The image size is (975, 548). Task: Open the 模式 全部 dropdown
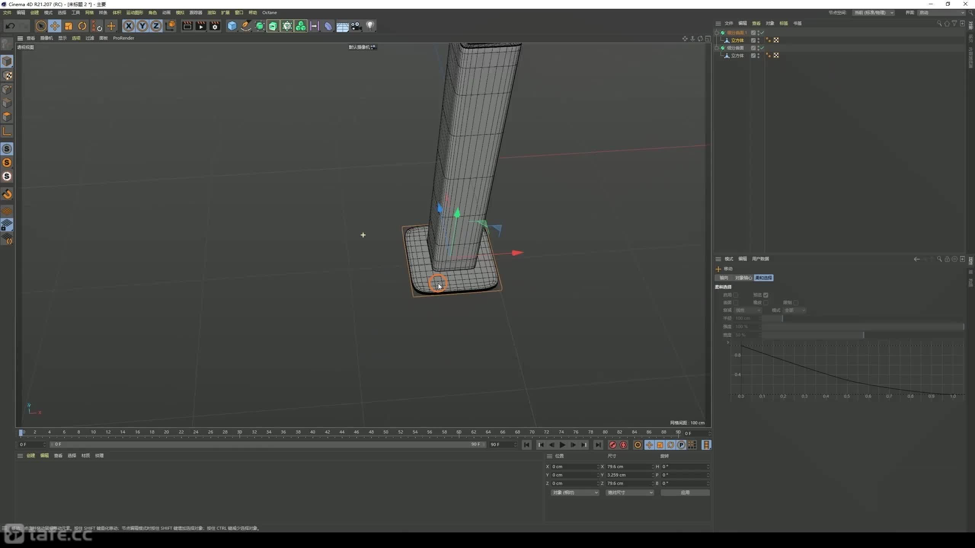coord(795,310)
